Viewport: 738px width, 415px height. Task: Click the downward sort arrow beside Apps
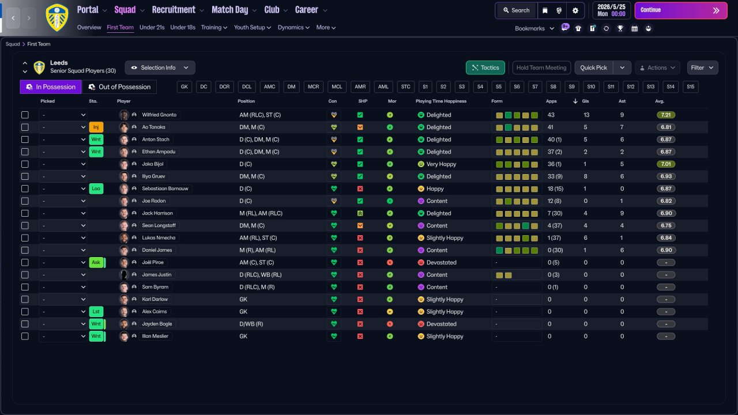pyautogui.click(x=575, y=101)
